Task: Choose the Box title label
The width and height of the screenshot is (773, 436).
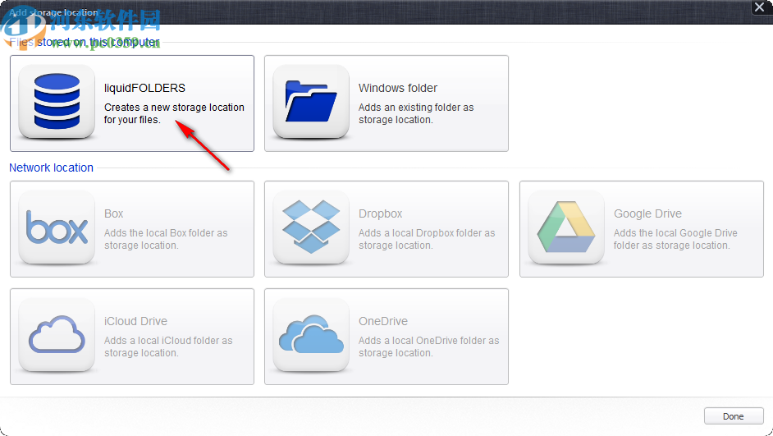Action: pyautogui.click(x=113, y=214)
